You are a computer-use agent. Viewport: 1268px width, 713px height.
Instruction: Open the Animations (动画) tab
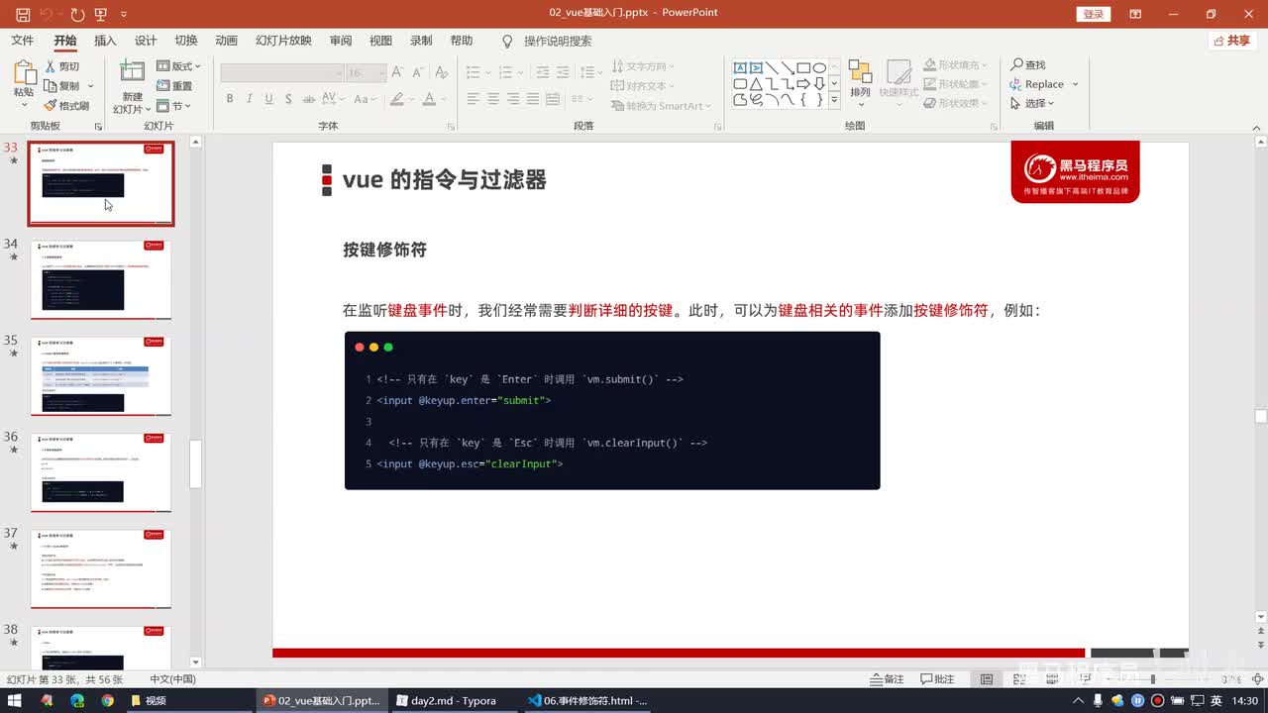227,41
